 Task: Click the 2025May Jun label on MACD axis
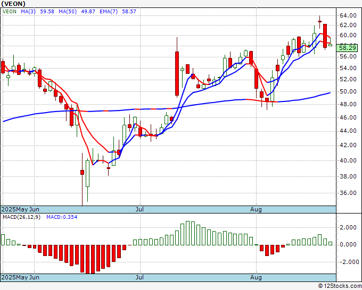click(x=20, y=277)
